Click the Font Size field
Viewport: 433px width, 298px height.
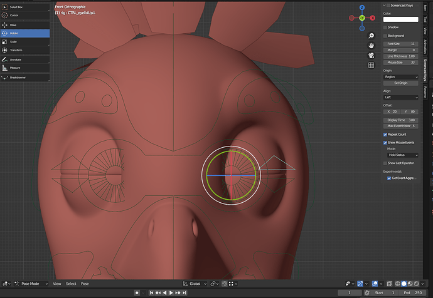tap(401, 44)
